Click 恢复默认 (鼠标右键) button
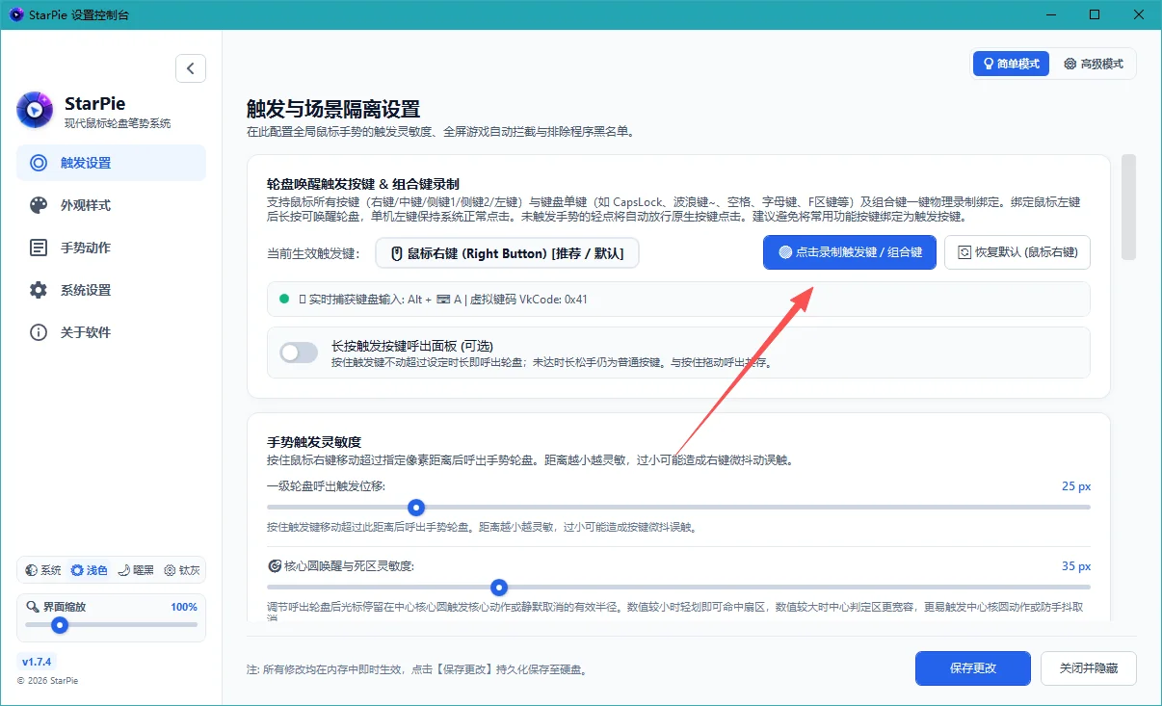The width and height of the screenshot is (1162, 706). click(1017, 252)
